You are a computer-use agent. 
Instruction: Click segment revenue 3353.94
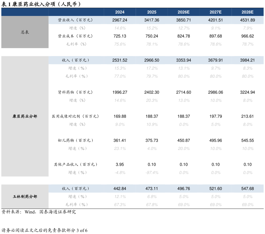pyautogui.click(x=184, y=60)
